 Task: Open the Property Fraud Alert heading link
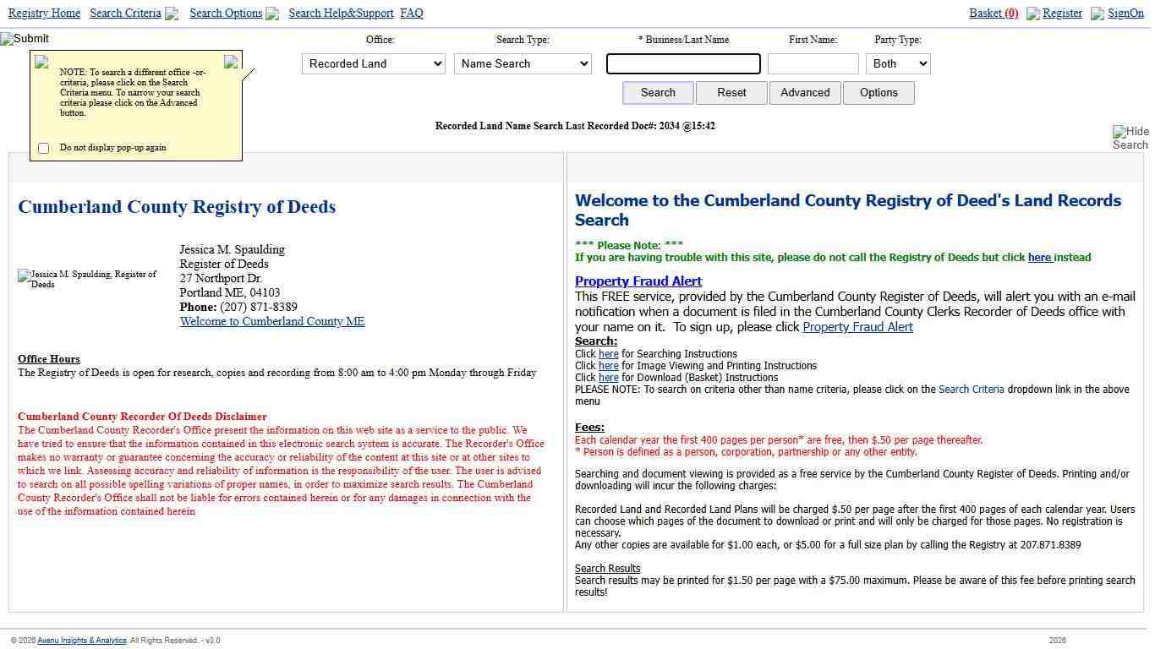point(638,281)
